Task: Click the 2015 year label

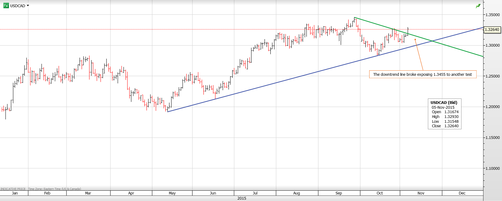Action: (x=242, y=198)
